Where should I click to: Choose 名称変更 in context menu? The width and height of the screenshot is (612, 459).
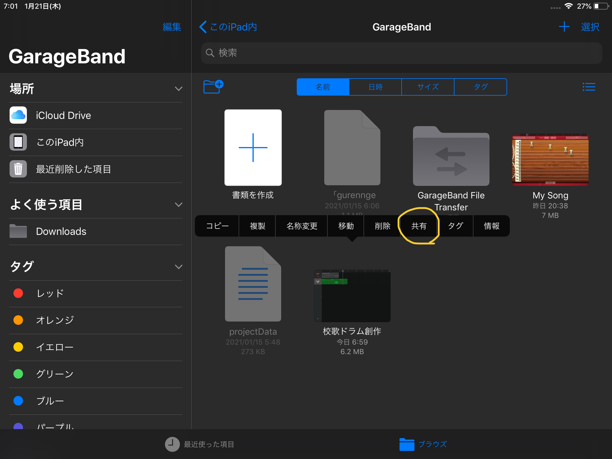pyautogui.click(x=302, y=226)
